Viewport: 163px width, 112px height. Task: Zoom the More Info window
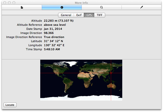coord(14,3)
